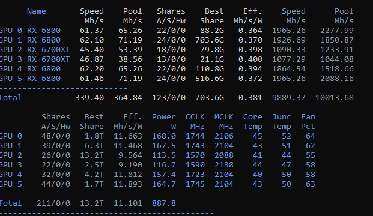The height and width of the screenshot is (216, 373).
Task: Click the CCLK MHz column header
Action: tap(195, 121)
